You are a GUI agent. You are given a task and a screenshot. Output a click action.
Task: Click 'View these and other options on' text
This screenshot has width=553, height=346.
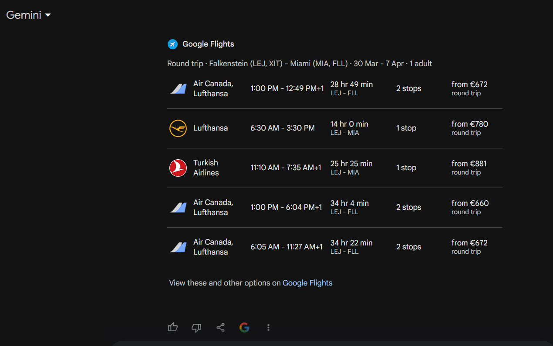tap(225, 283)
